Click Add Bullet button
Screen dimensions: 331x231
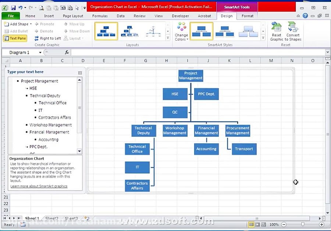coord(16,31)
